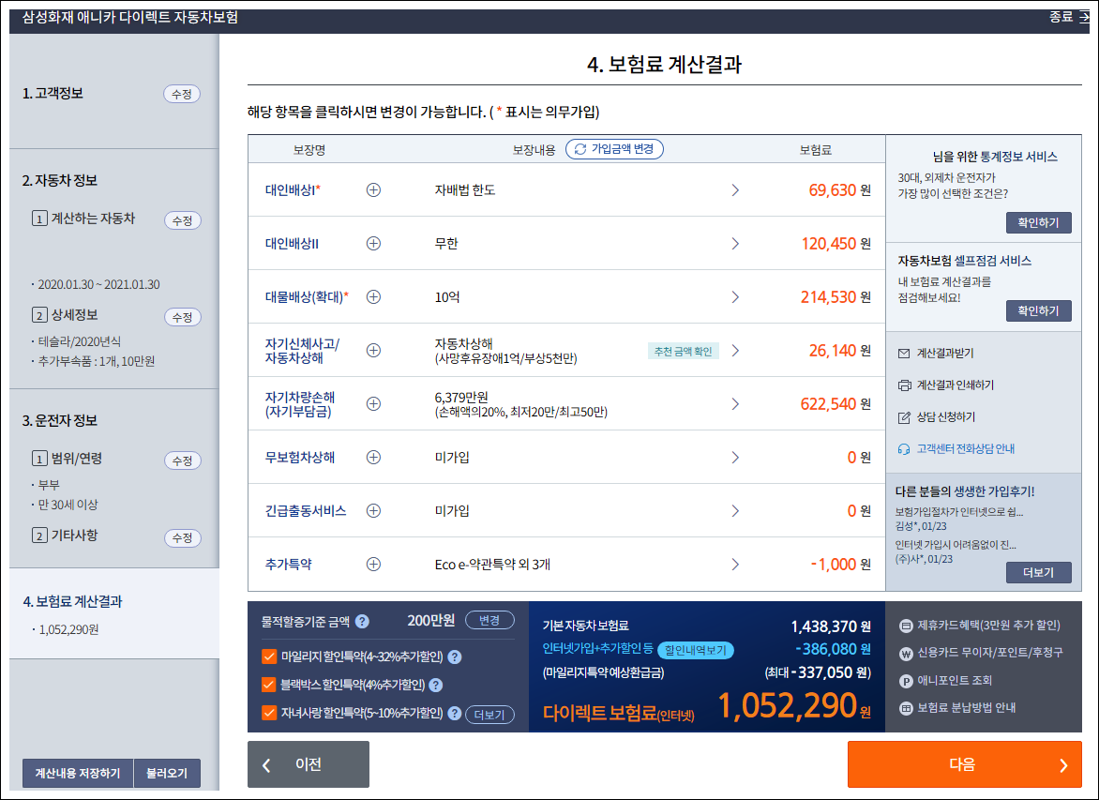Open help icon for 물적할증기준 금액
Screen dimensions: 1099x800
click(362, 621)
